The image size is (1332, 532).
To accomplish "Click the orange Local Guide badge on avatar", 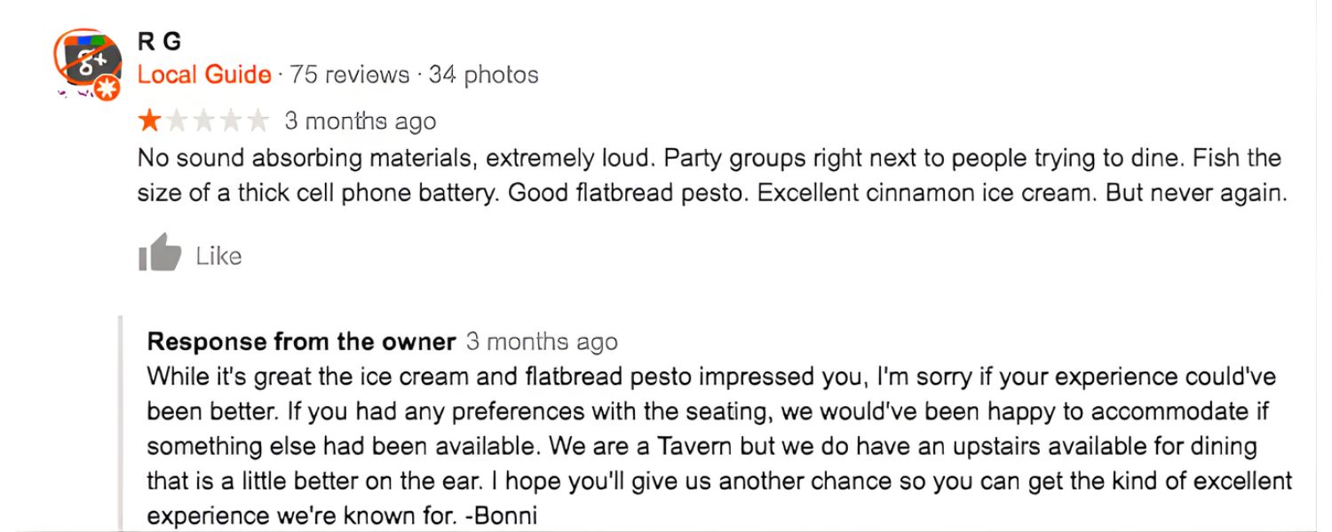I will tap(107, 88).
